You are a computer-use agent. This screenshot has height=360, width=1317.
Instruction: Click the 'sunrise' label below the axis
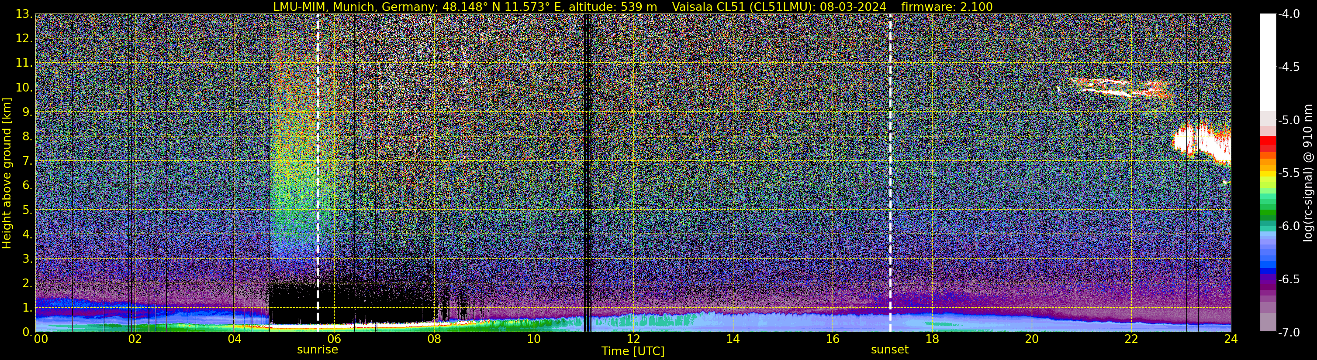point(318,349)
